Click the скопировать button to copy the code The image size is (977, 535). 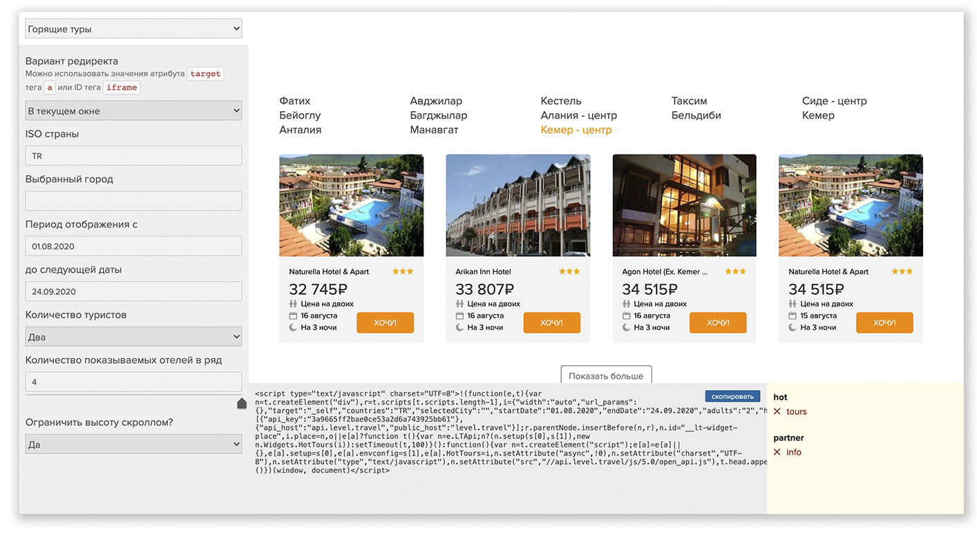point(732,396)
